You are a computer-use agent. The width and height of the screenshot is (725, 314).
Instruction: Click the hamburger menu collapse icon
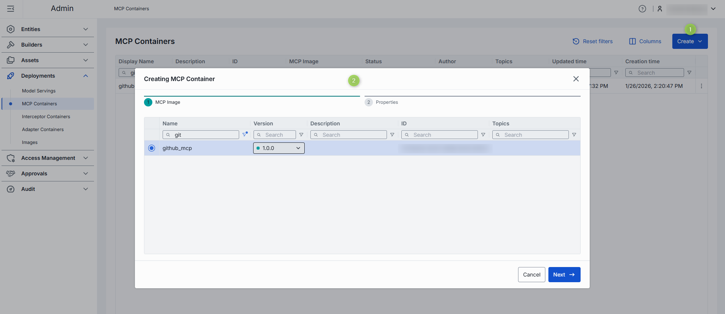point(11,9)
